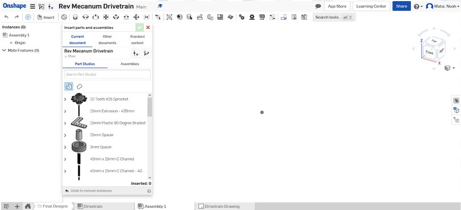Close insert dialog with red X
Screen dimensions: 461x210
pos(148,28)
